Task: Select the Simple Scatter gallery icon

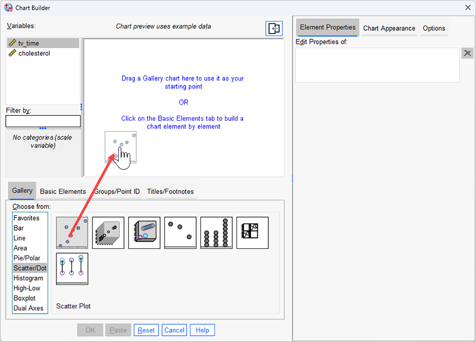Action: (72, 232)
